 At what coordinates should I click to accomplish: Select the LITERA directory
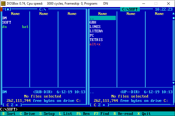[96, 31]
